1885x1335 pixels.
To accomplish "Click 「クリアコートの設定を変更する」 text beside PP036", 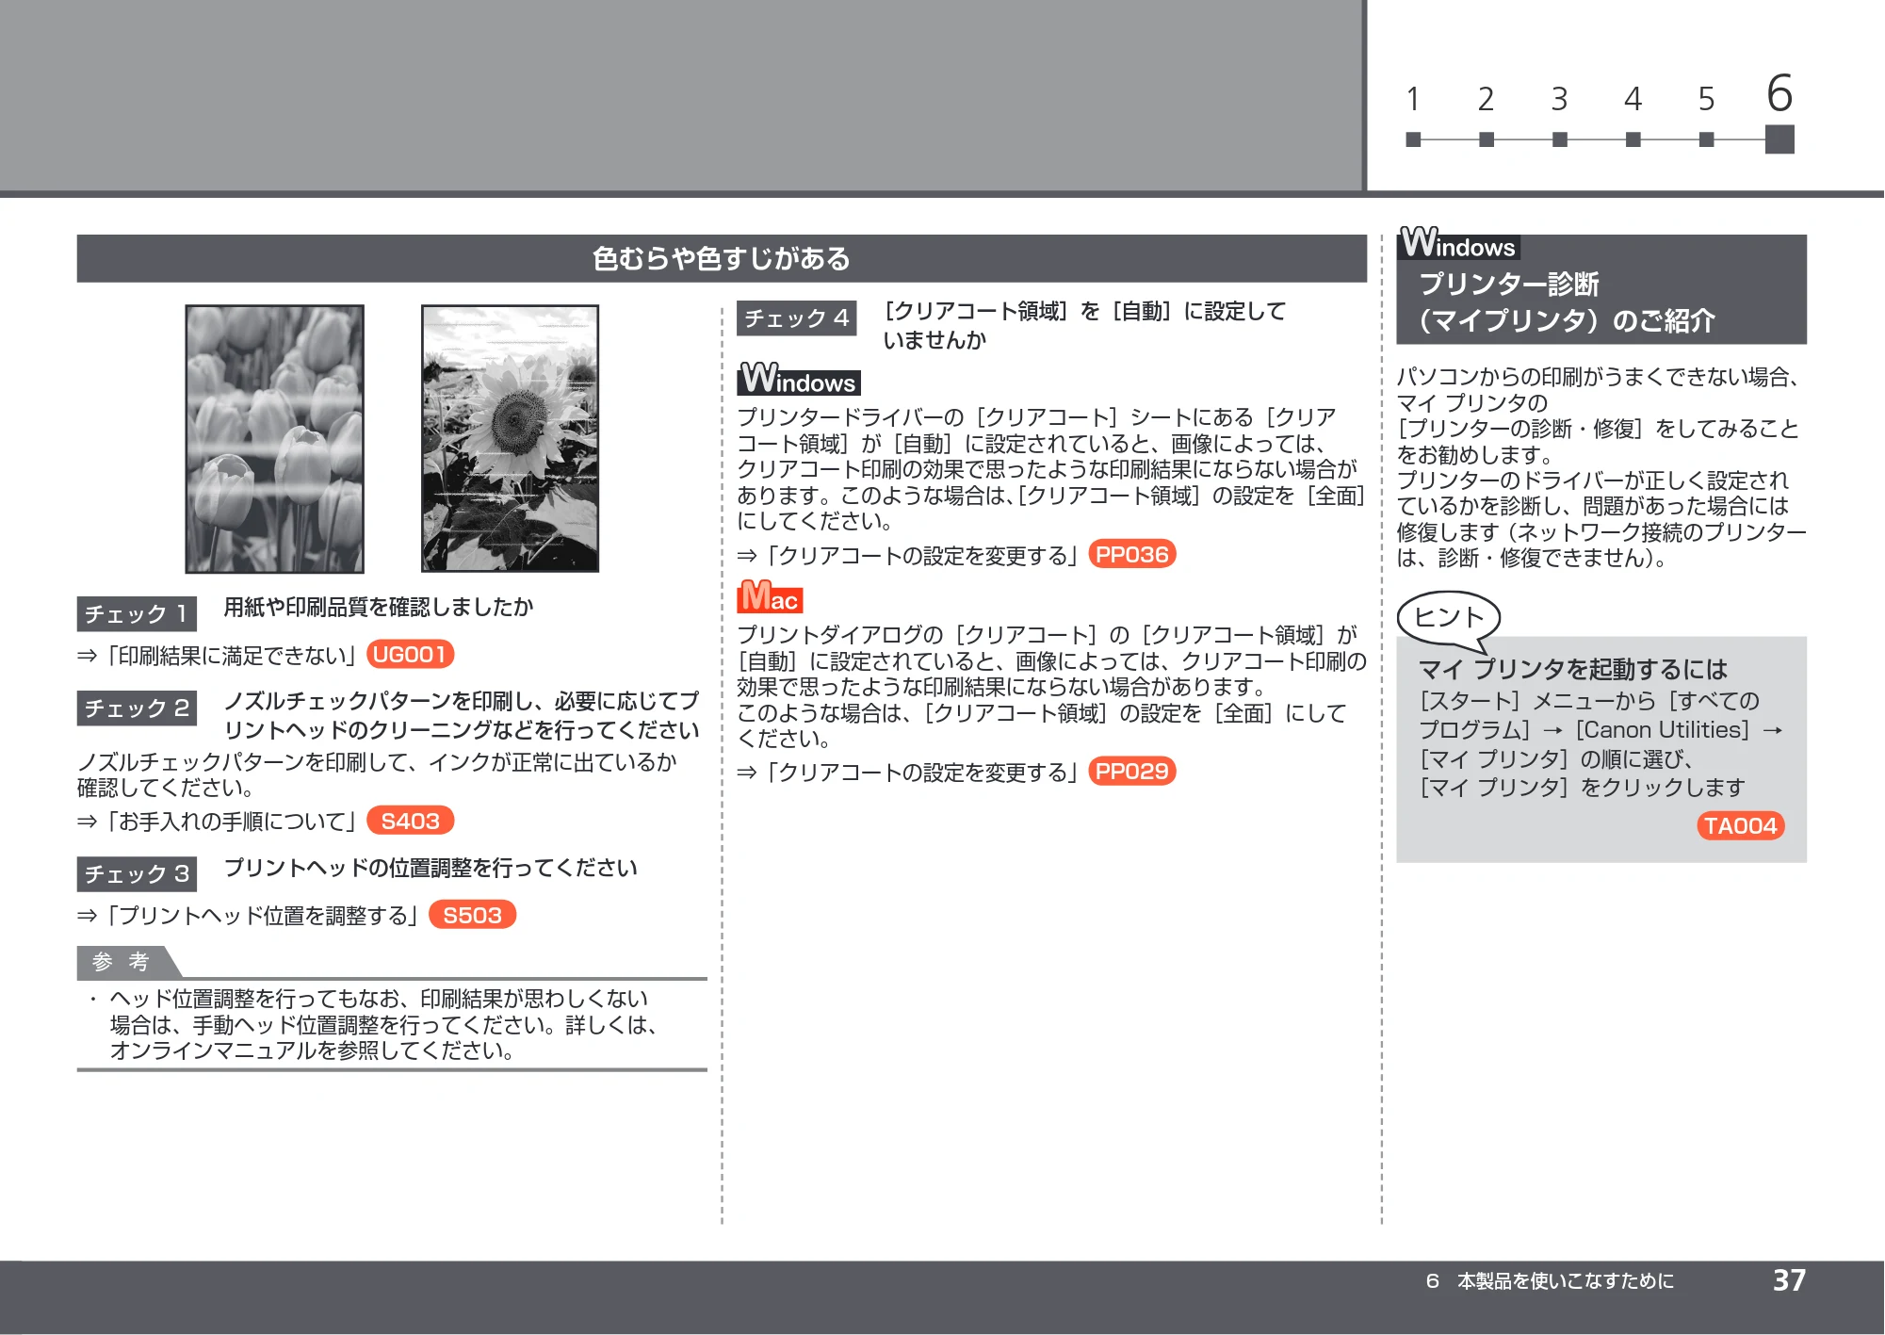I will (x=922, y=556).
